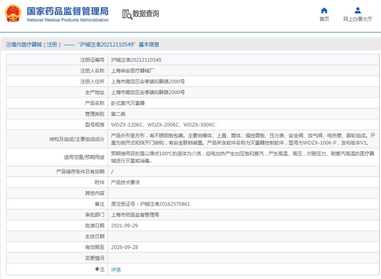This screenshot has width=381, height=279.
Task: Click the 有效期至 row label
Action: tap(95, 247)
